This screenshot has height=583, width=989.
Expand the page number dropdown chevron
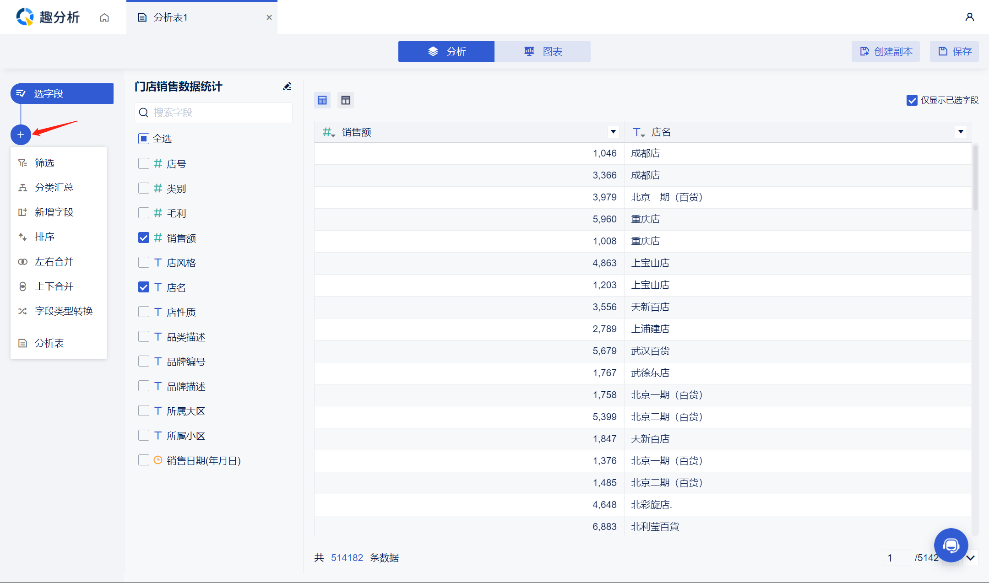(971, 558)
